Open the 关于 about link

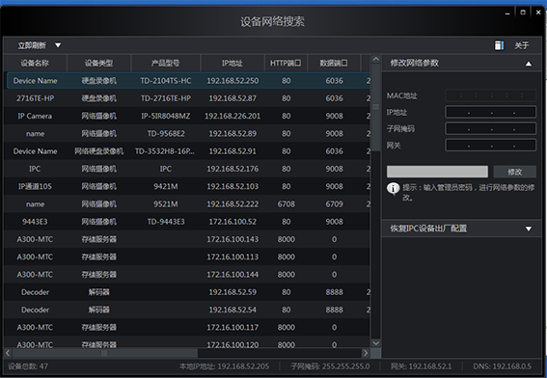point(522,45)
